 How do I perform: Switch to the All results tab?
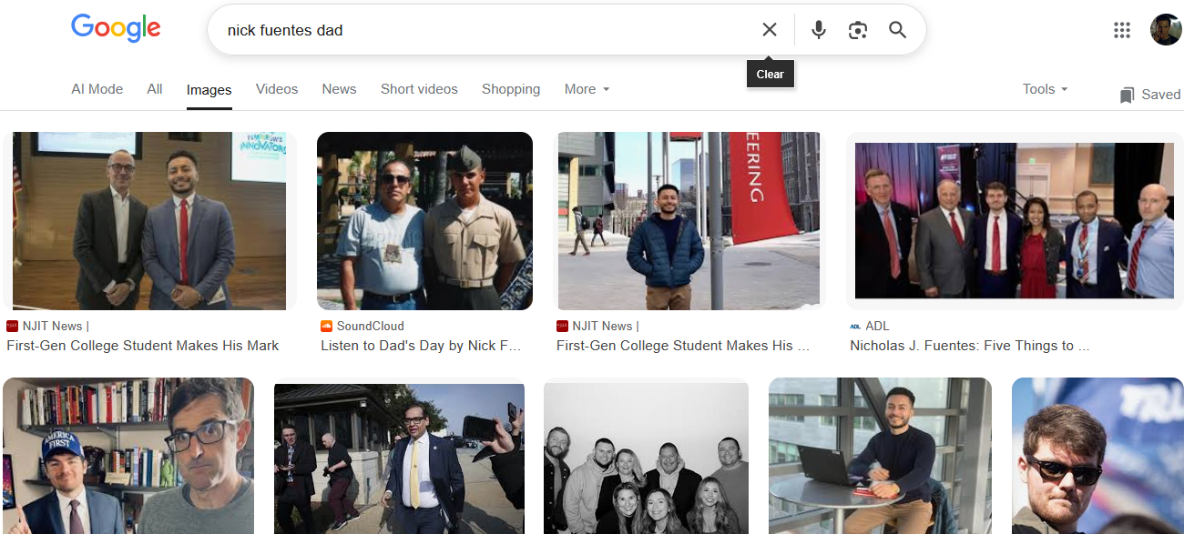(155, 89)
